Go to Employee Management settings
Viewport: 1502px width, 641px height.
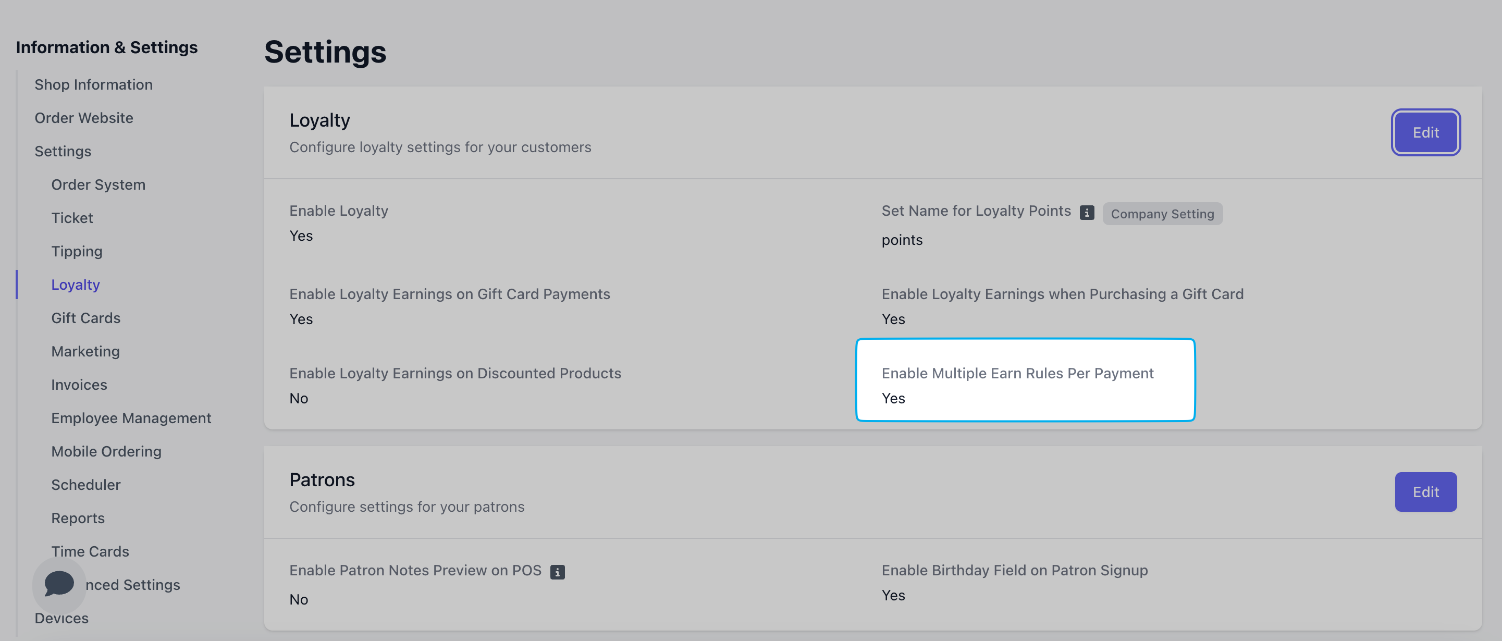pyautogui.click(x=131, y=418)
